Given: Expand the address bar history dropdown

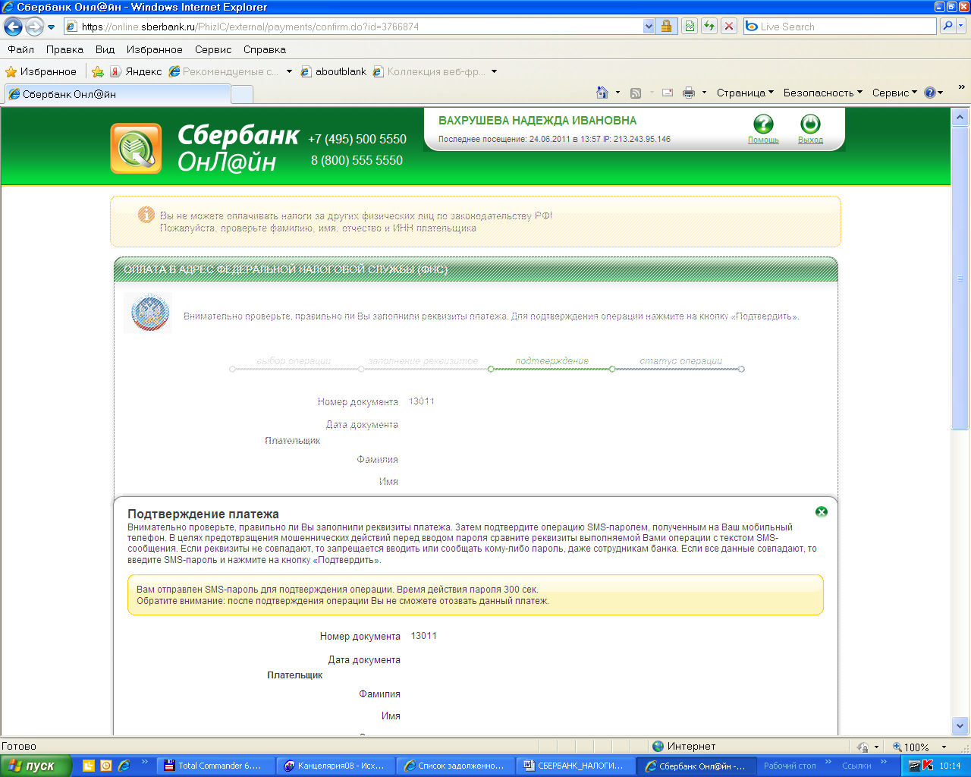Looking at the screenshot, I should click(x=649, y=27).
